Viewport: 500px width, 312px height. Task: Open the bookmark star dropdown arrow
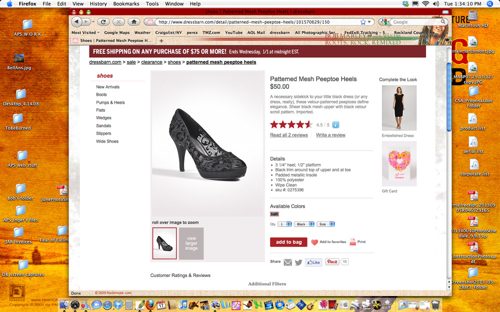coord(369,22)
